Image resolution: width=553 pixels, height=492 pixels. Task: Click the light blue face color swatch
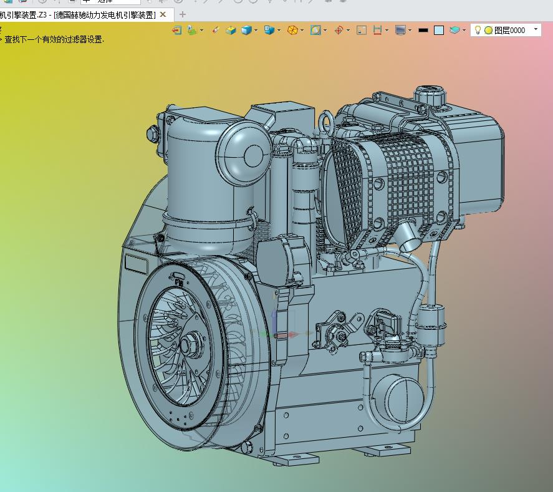coord(439,30)
